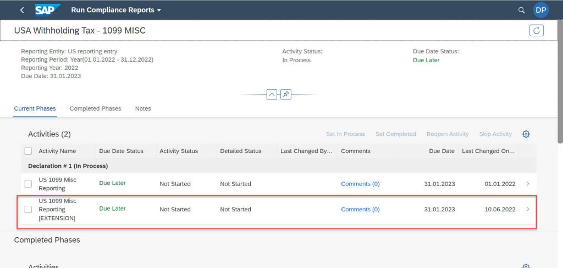Open Activities table settings gear
This screenshot has width=563, height=268.
tap(526, 134)
